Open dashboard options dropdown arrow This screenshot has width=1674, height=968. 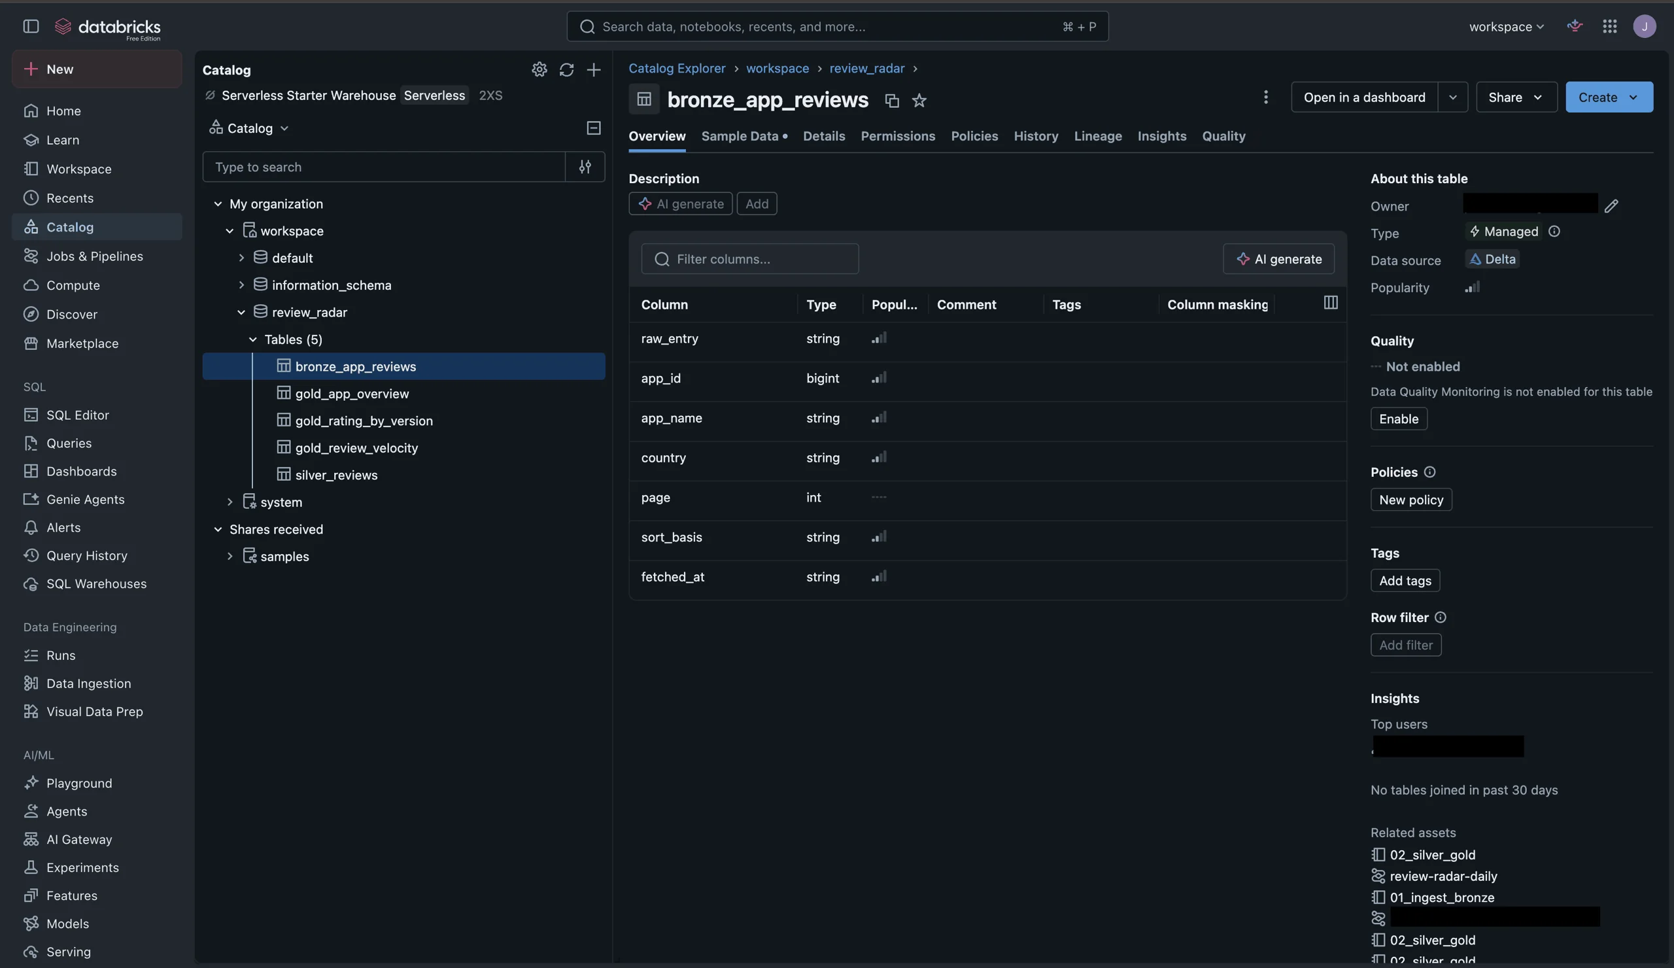pyautogui.click(x=1453, y=97)
